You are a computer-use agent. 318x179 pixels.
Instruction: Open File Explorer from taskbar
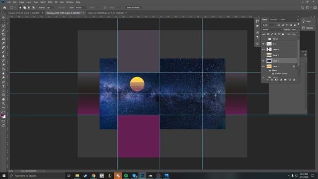(77, 176)
